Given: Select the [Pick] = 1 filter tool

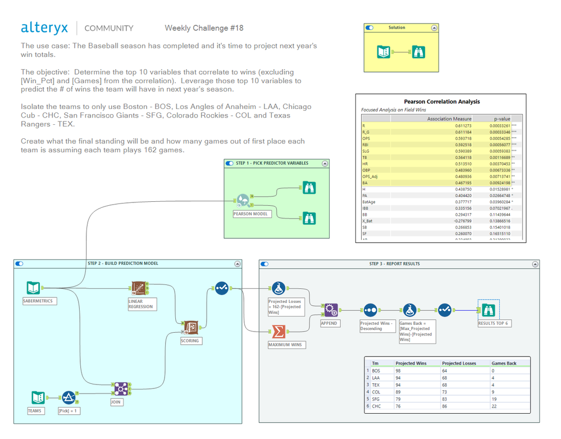Looking at the screenshot, I should 69,397.
